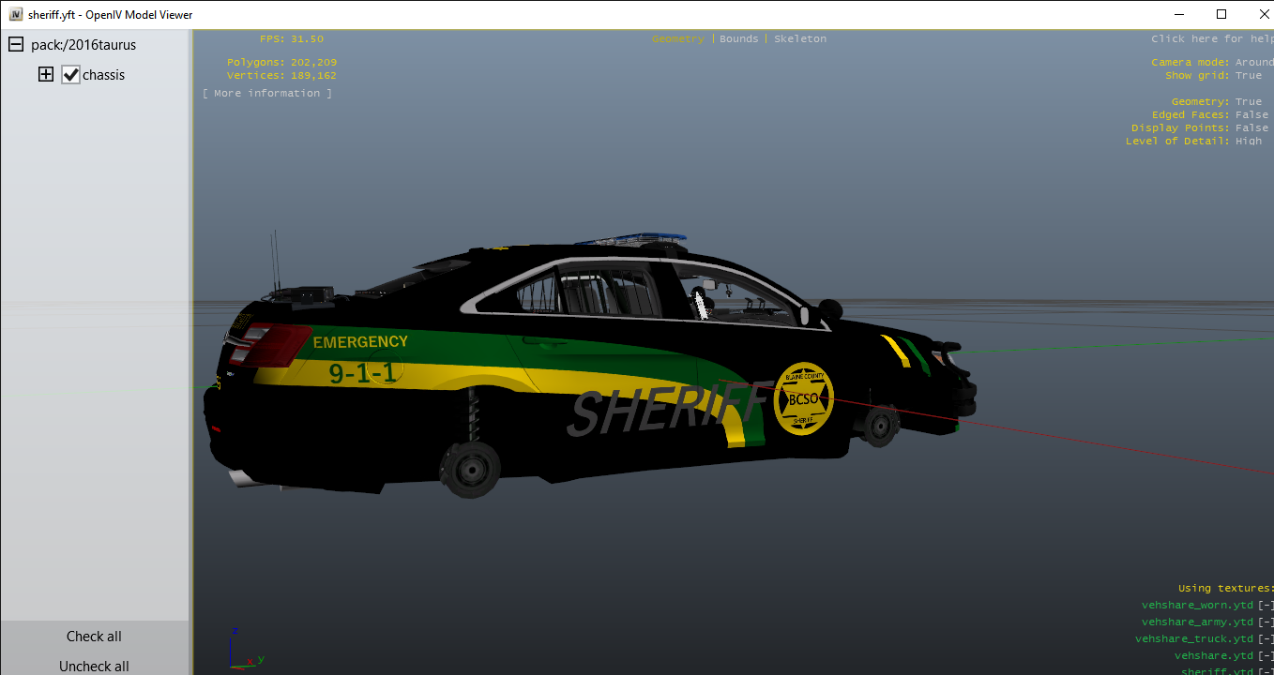
Task: Minimize the Model Viewer window
Action: coord(1177,14)
